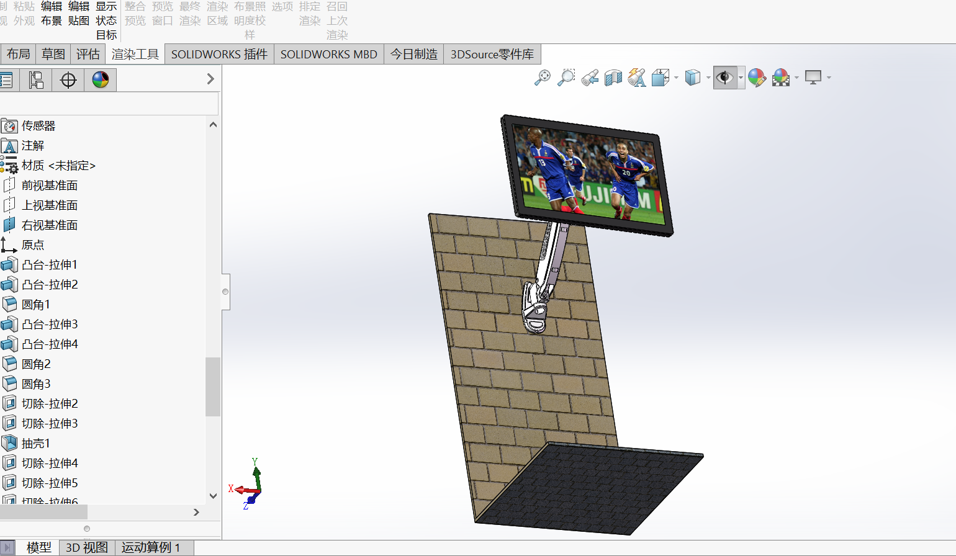Select the 抽壳1 shell feature
This screenshot has height=556, width=956.
coord(26,444)
